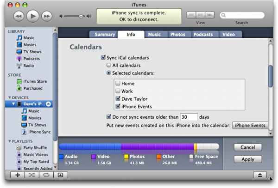Click the eject disc button at bottom right
This screenshot has width=278, height=188.
click(260, 175)
